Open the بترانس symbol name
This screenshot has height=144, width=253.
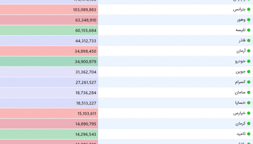239,9
